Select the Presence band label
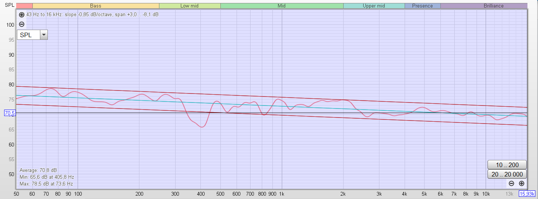The image size is (538, 199). (422, 6)
